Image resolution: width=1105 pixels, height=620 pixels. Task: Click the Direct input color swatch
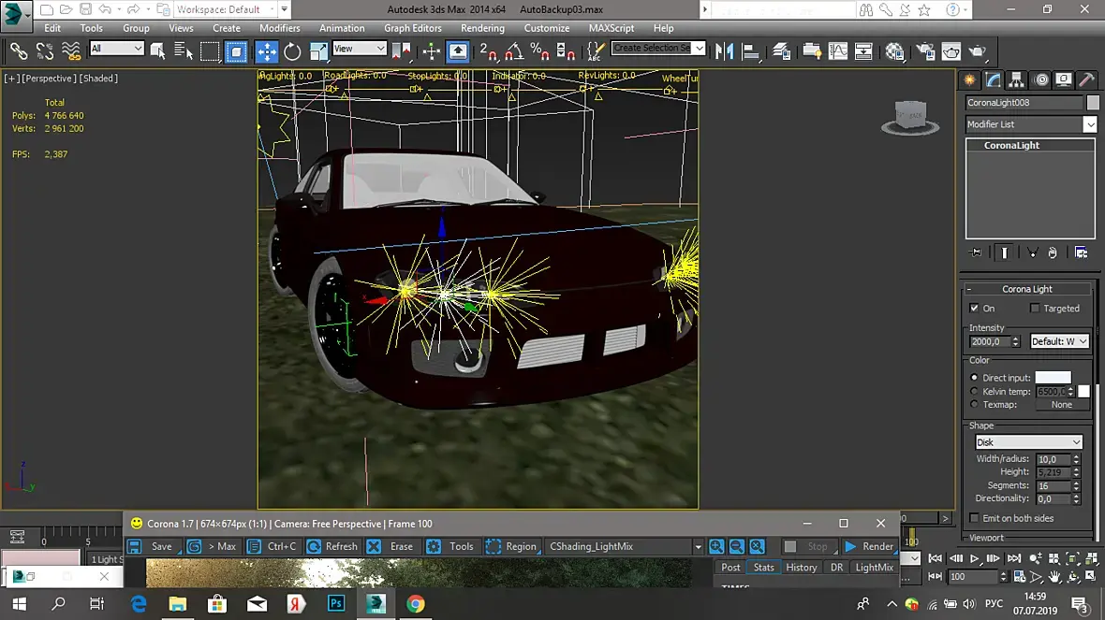[x=1053, y=378]
